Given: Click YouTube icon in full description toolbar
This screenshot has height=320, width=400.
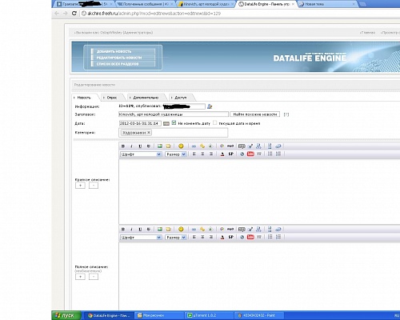Looking at the screenshot, I should pyautogui.click(x=250, y=237).
